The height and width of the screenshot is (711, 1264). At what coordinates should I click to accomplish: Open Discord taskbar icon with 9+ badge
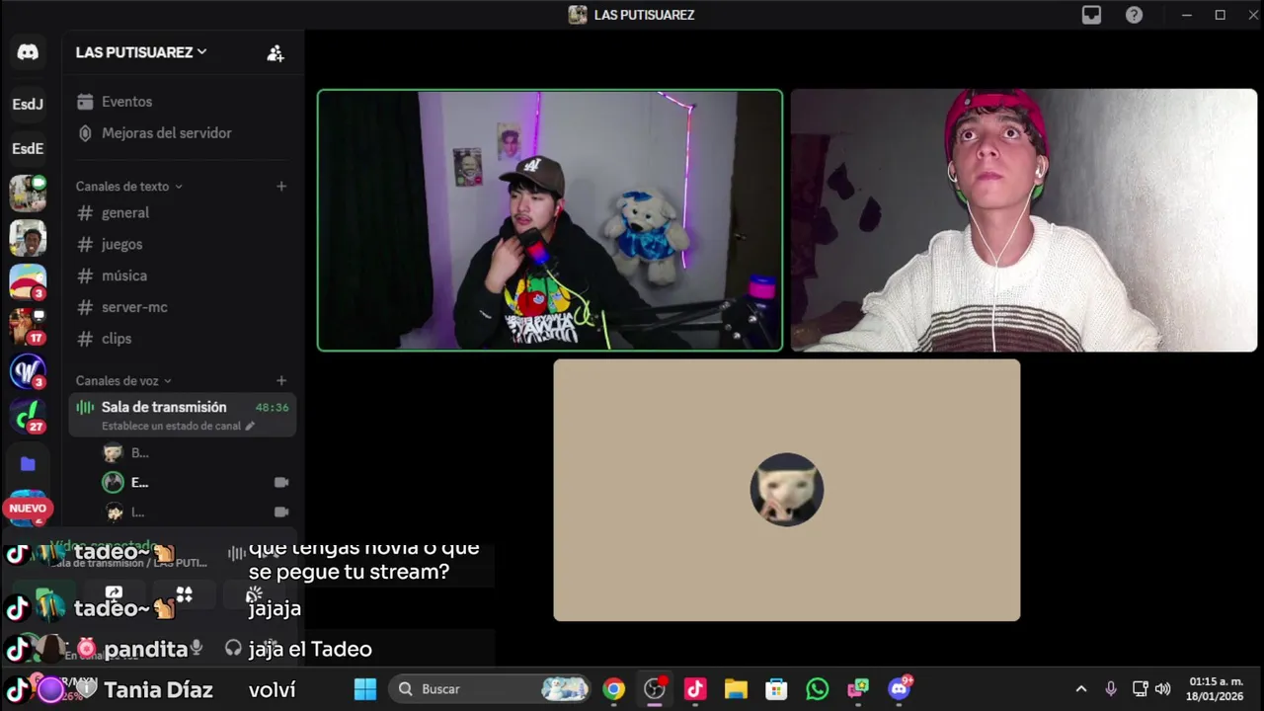tap(900, 688)
